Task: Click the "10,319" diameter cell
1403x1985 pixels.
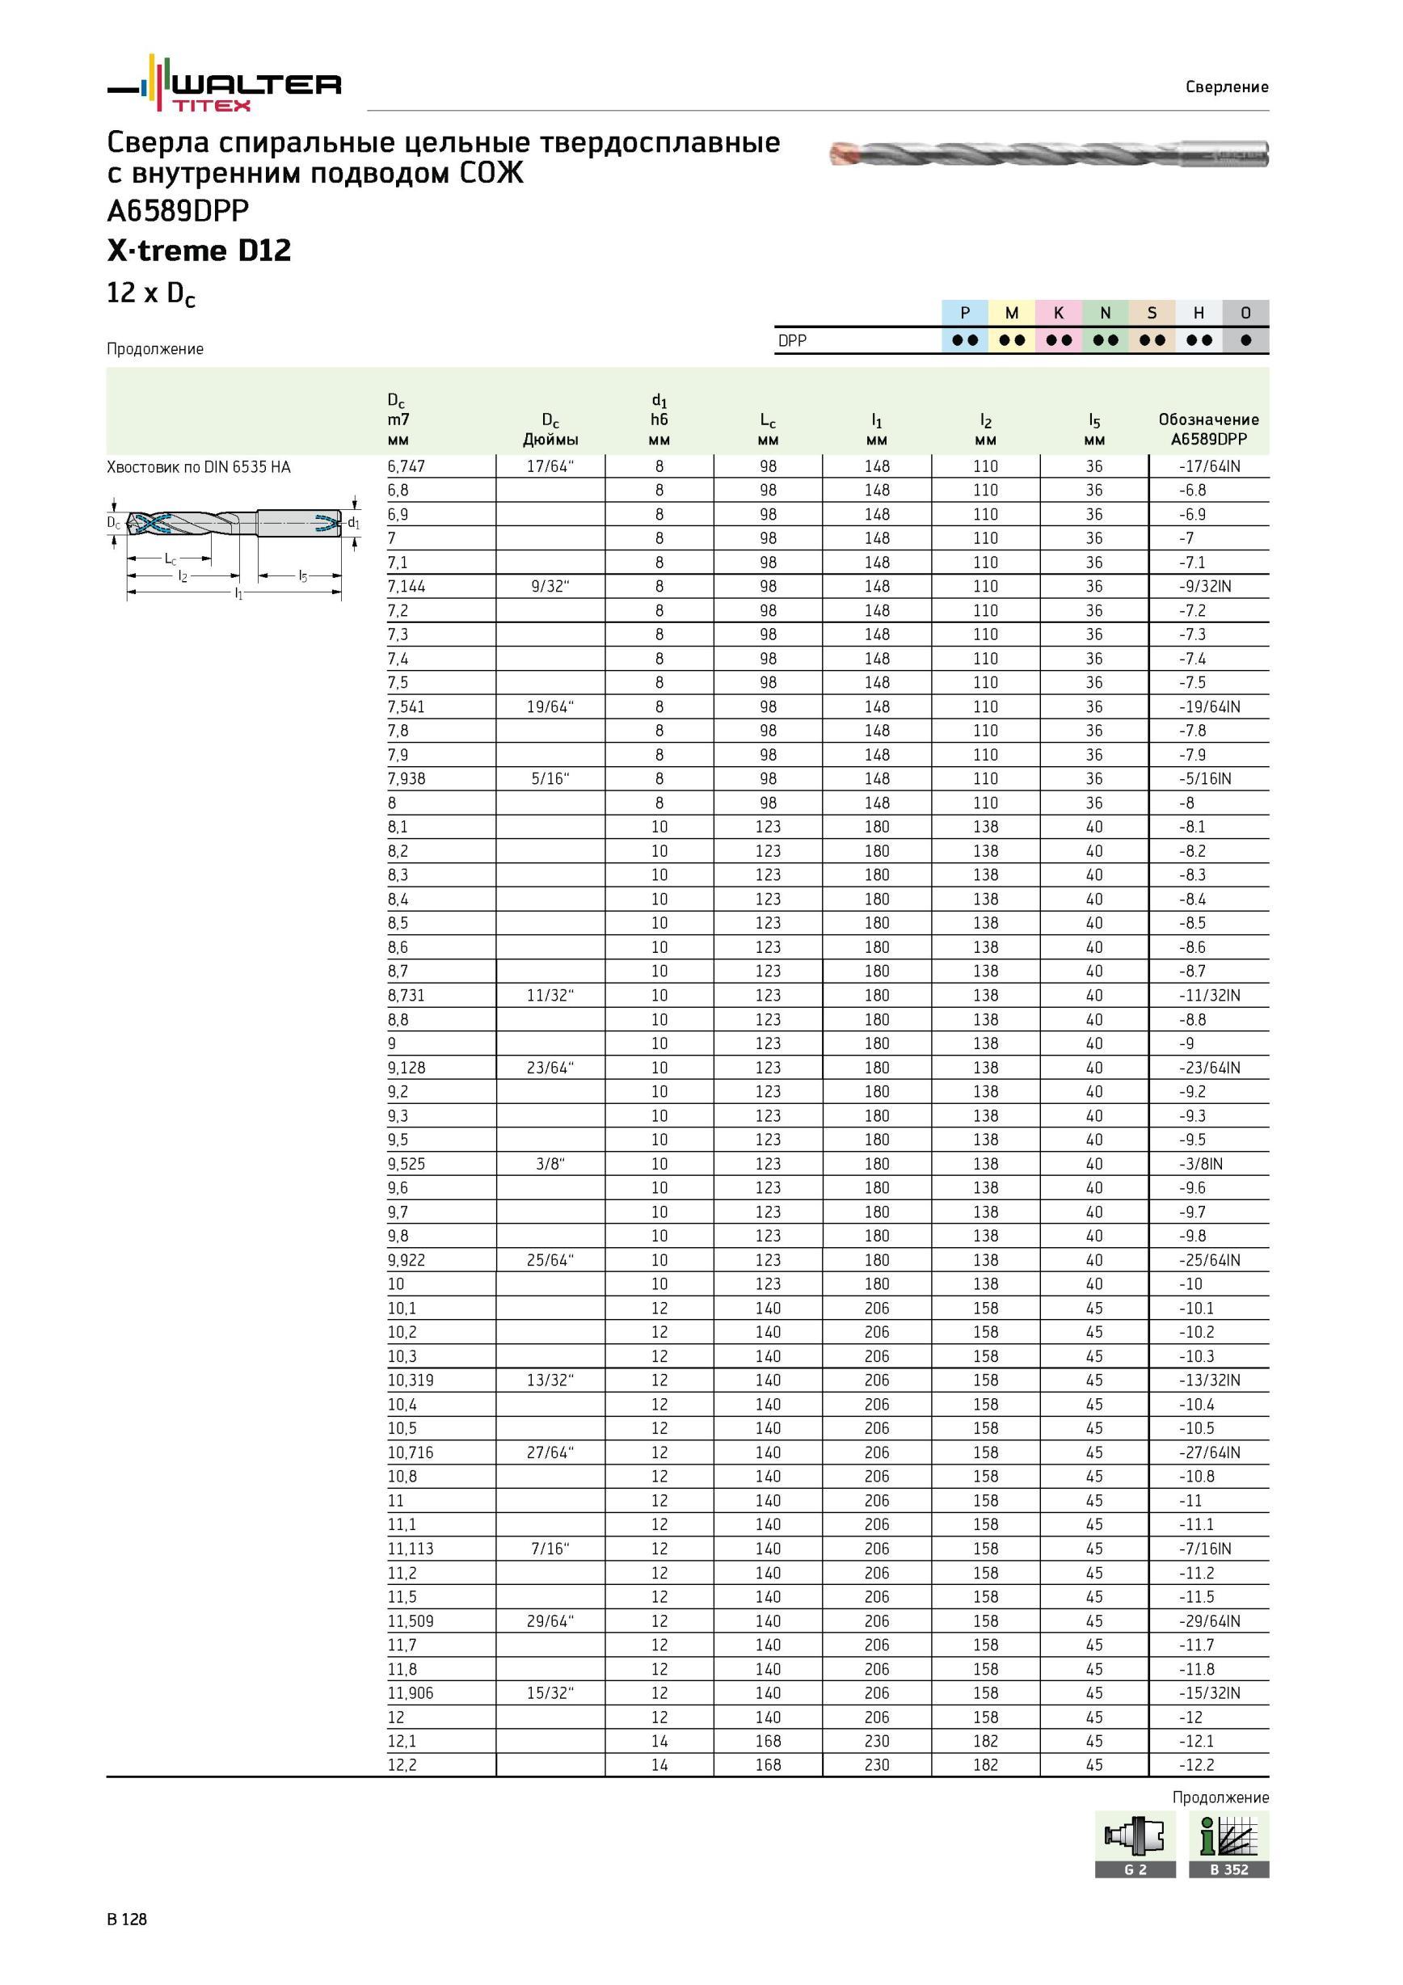Action: point(411,1380)
